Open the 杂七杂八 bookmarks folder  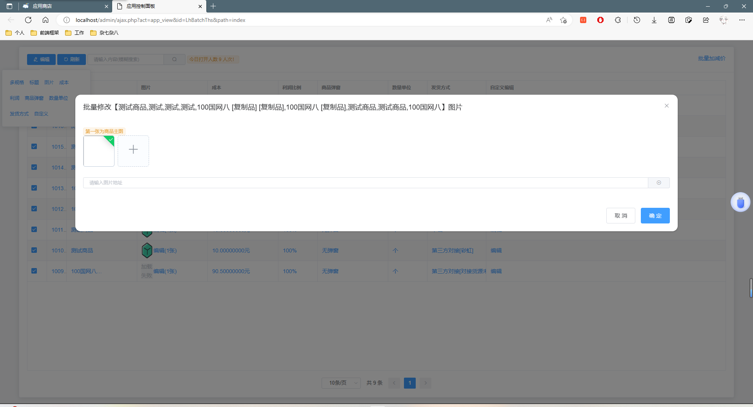[104, 33]
